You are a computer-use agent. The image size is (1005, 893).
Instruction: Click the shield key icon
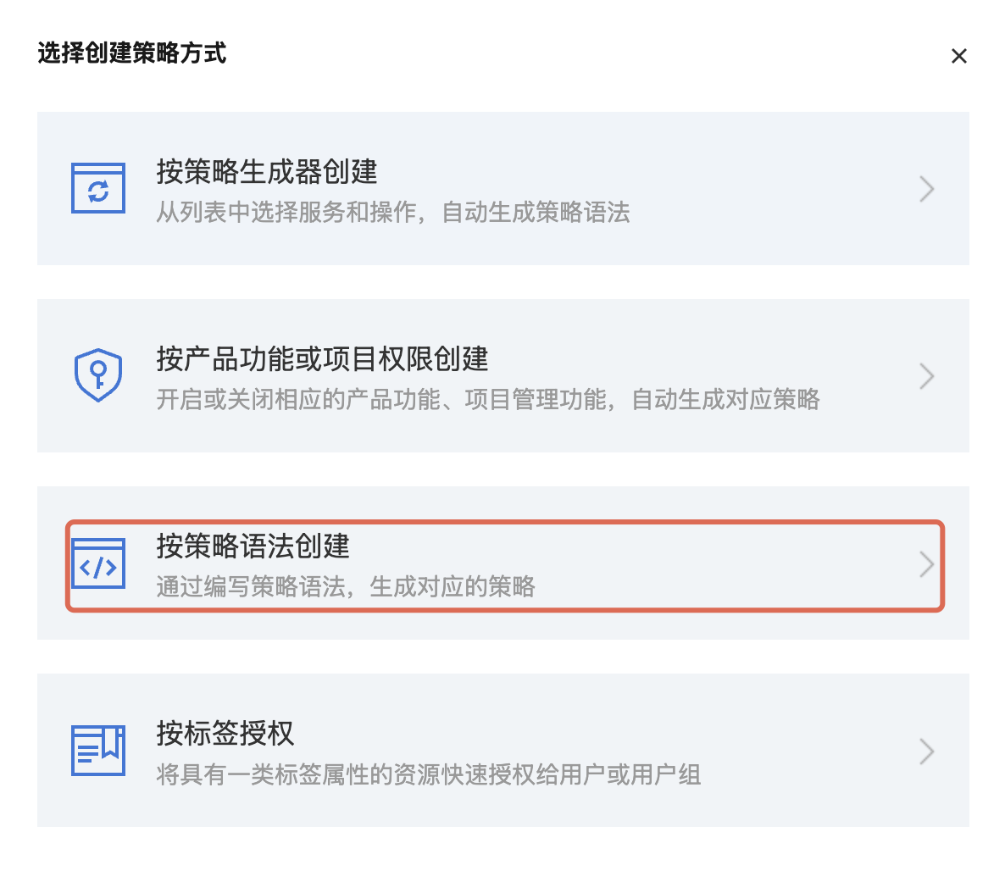(98, 375)
